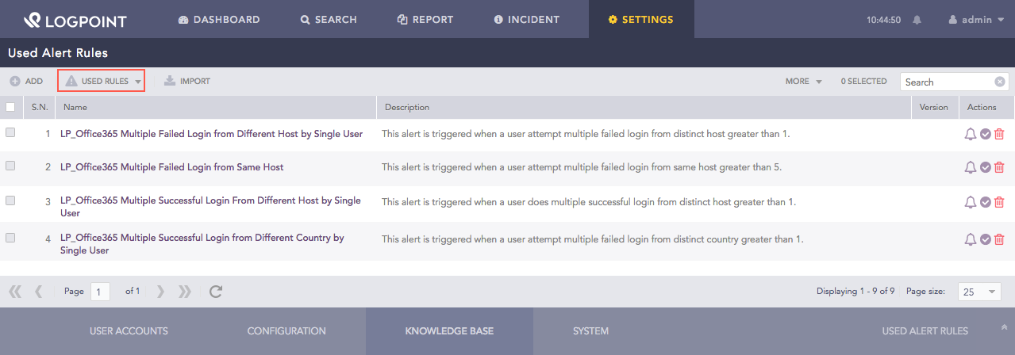This screenshot has height=355, width=1015.
Task: Clear the search box with the X icon
Action: [1000, 82]
